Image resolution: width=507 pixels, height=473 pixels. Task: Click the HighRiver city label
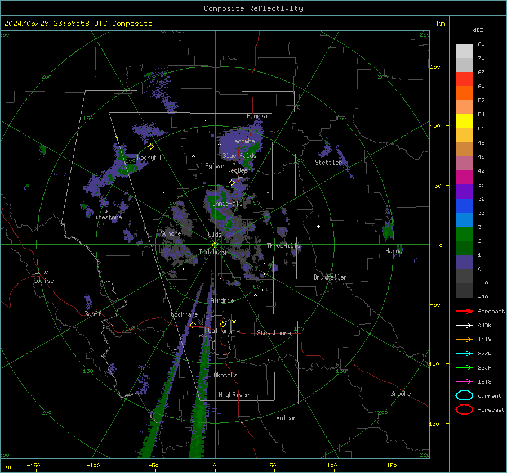tap(234, 395)
